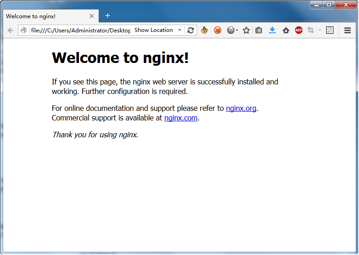Open a new tab with plus button
Image resolution: width=359 pixels, height=255 pixels.
click(x=108, y=16)
